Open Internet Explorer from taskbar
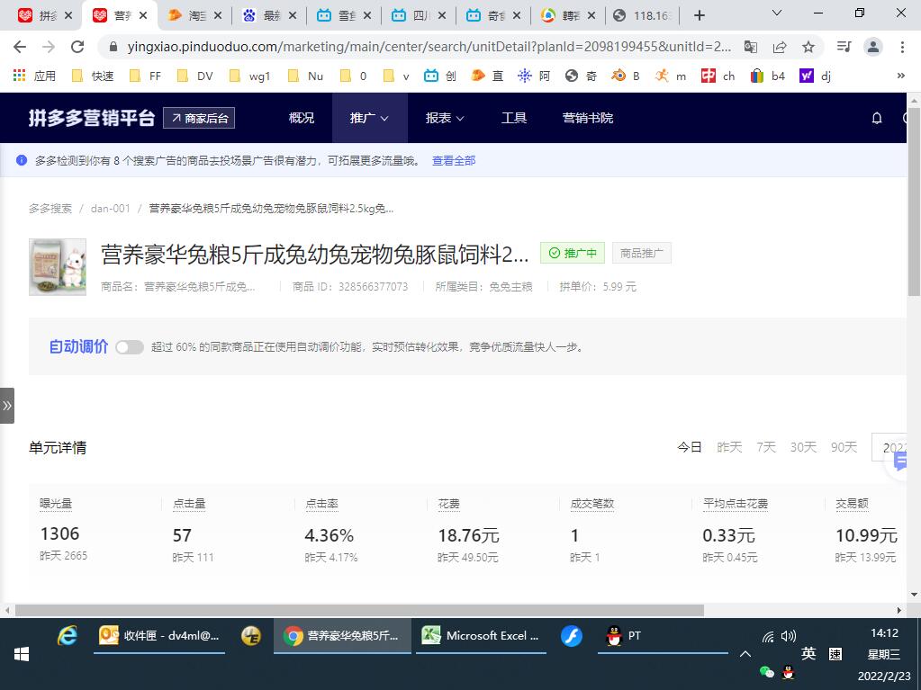921x690 pixels. [68, 635]
